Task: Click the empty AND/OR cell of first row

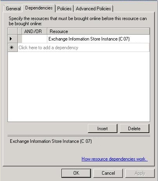Action: pyautogui.click(x=34, y=39)
